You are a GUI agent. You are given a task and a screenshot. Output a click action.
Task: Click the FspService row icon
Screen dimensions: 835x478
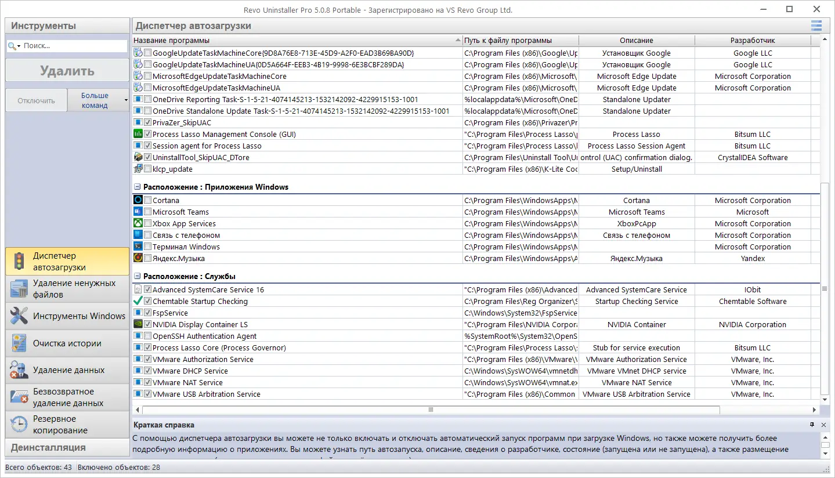[x=138, y=313]
